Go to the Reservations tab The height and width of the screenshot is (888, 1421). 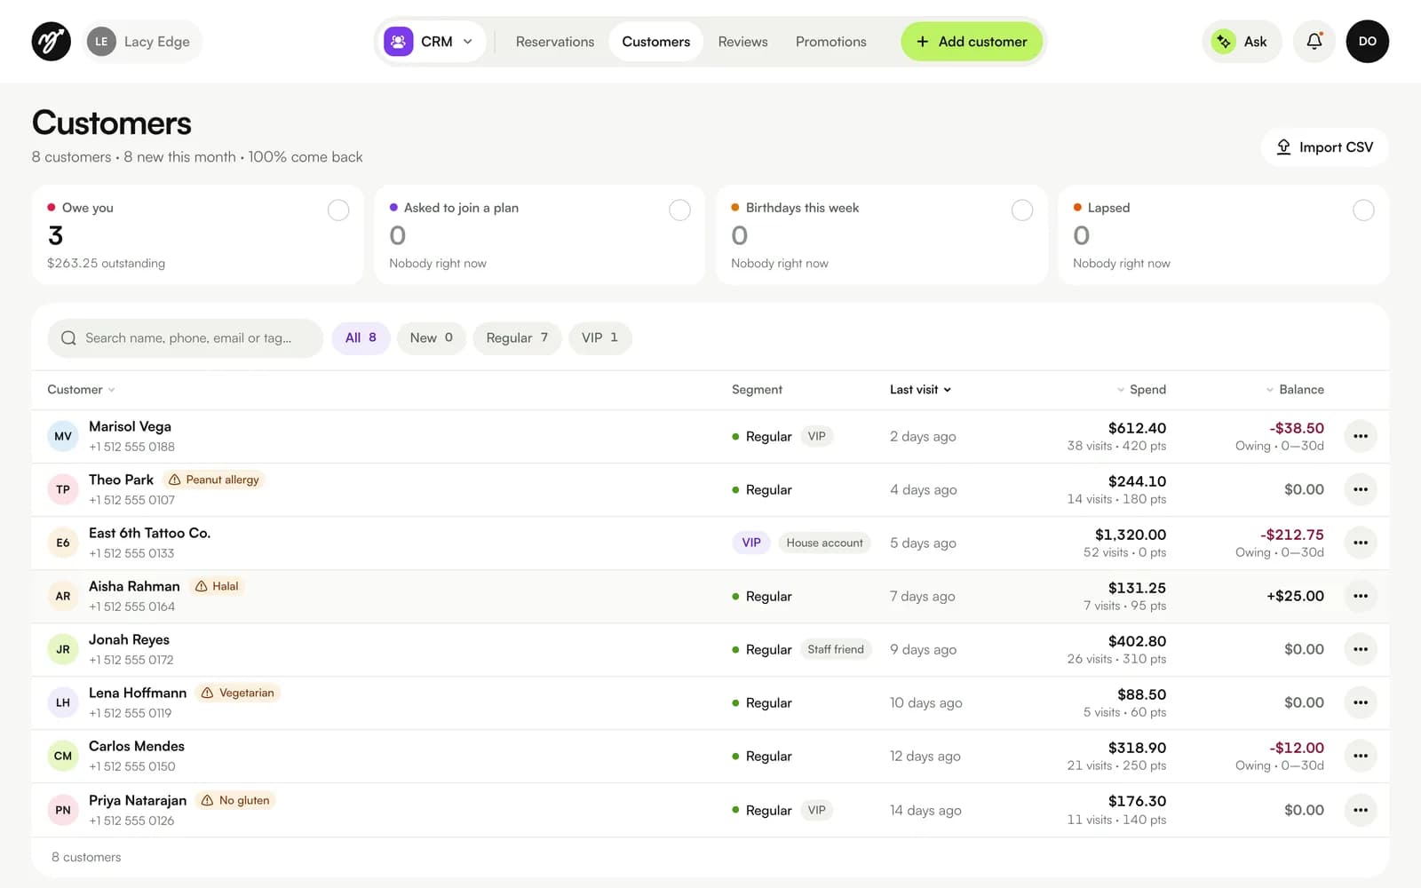coord(555,42)
